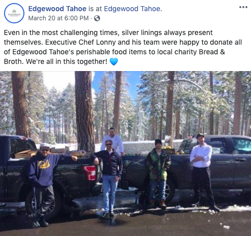The height and width of the screenshot is (236, 251).
Task: Open the three-dot post options menu
Action: [243, 7]
